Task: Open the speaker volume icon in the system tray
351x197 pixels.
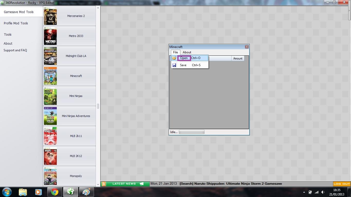Action: 323,192
